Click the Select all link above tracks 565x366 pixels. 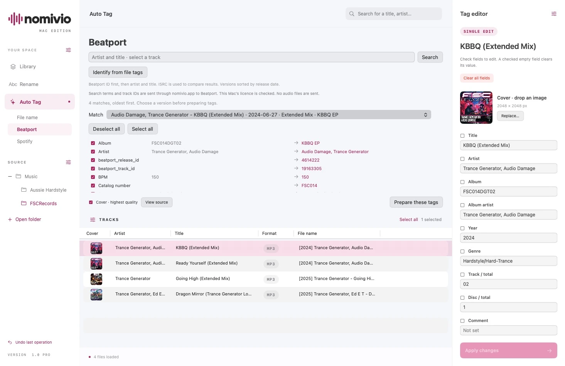tap(409, 219)
